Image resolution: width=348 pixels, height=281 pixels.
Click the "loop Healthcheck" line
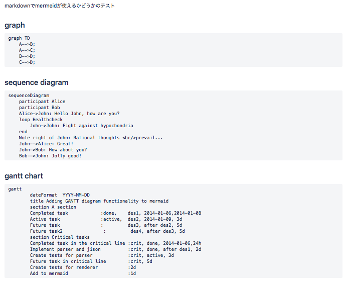pyautogui.click(x=41, y=120)
